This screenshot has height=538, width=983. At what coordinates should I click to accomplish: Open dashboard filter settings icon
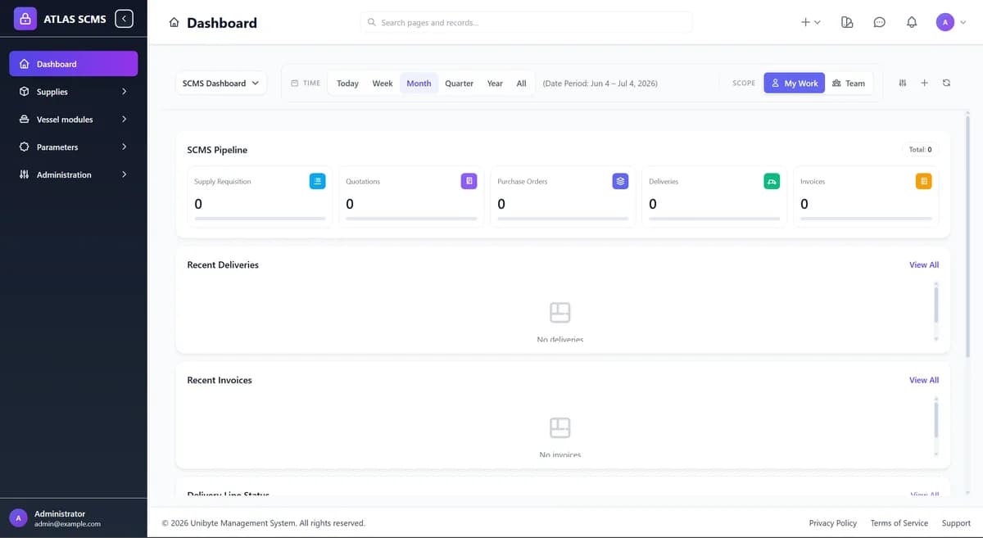[x=903, y=83]
